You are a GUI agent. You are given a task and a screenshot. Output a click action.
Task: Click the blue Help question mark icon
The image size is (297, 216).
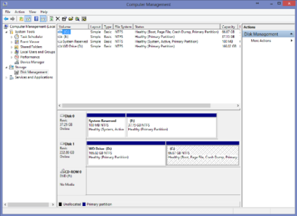pyautogui.click(x=36, y=19)
